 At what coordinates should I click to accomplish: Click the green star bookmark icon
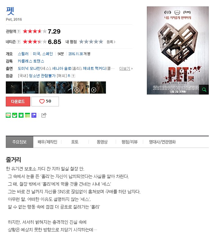[21, 115]
